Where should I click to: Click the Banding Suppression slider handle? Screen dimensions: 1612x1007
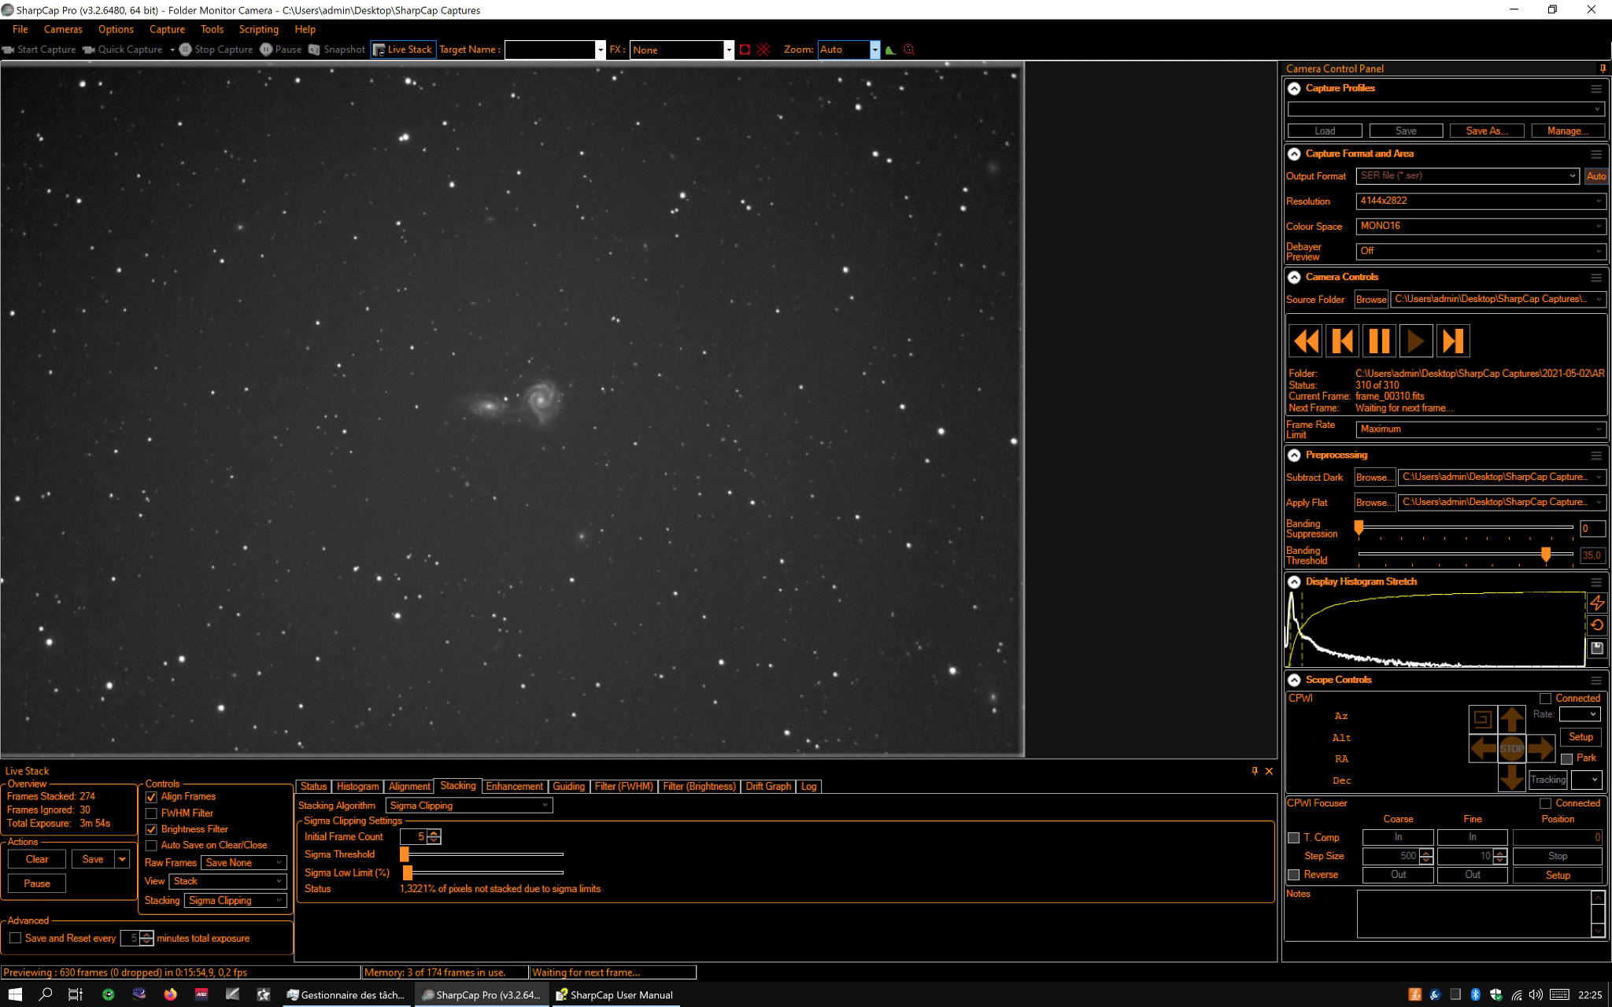[1359, 528]
